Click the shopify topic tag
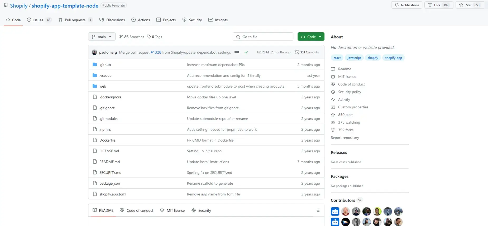Image resolution: width=488 pixels, height=226 pixels. click(x=373, y=58)
